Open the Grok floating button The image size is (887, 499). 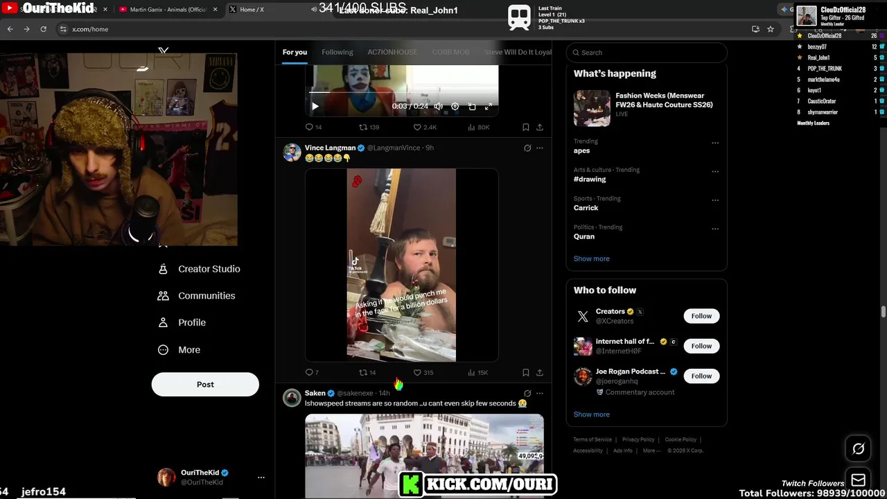coord(859,449)
